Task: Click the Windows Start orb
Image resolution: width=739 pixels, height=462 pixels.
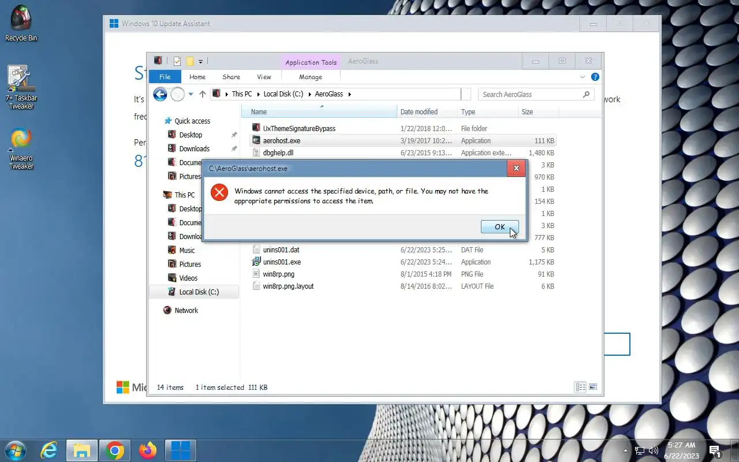Action: click(x=14, y=450)
